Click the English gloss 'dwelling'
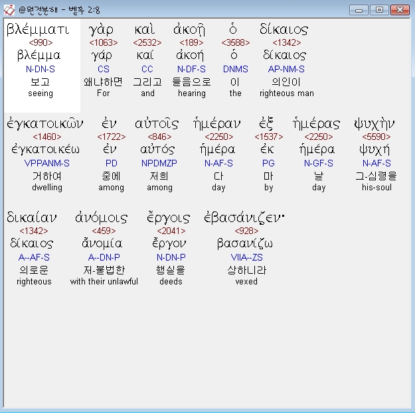 pos(47,188)
